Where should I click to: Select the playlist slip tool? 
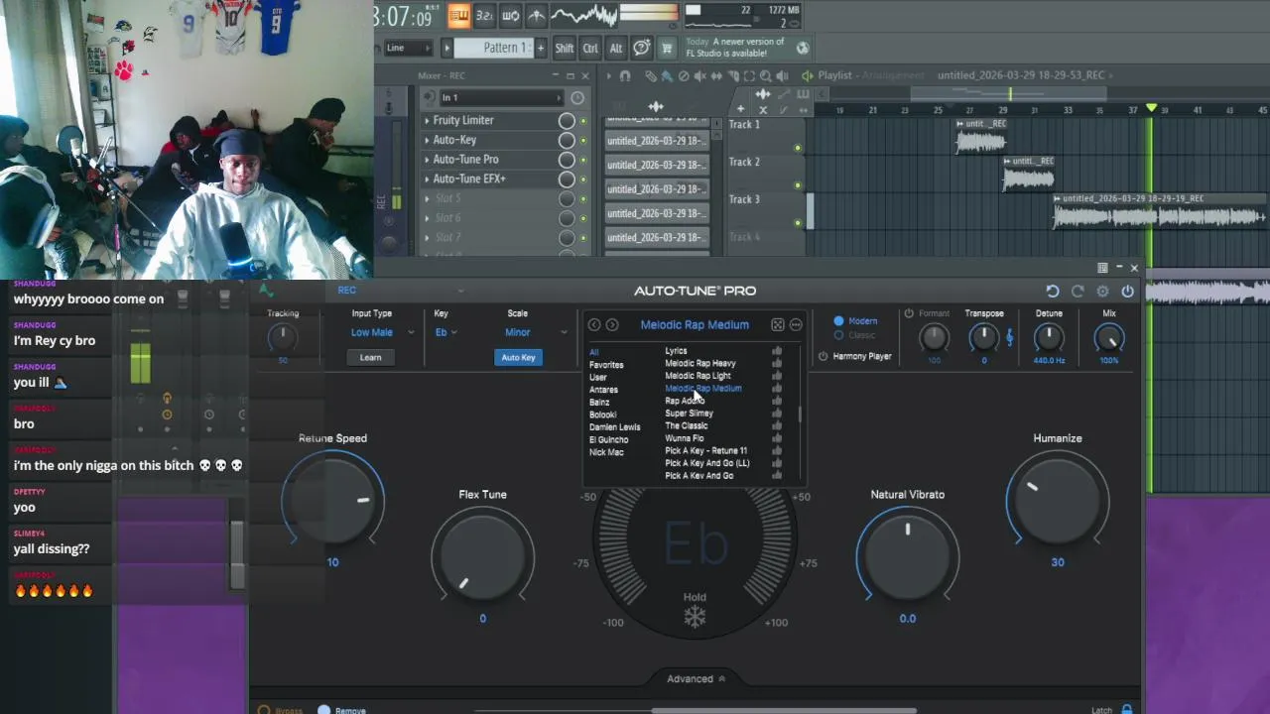point(716,76)
